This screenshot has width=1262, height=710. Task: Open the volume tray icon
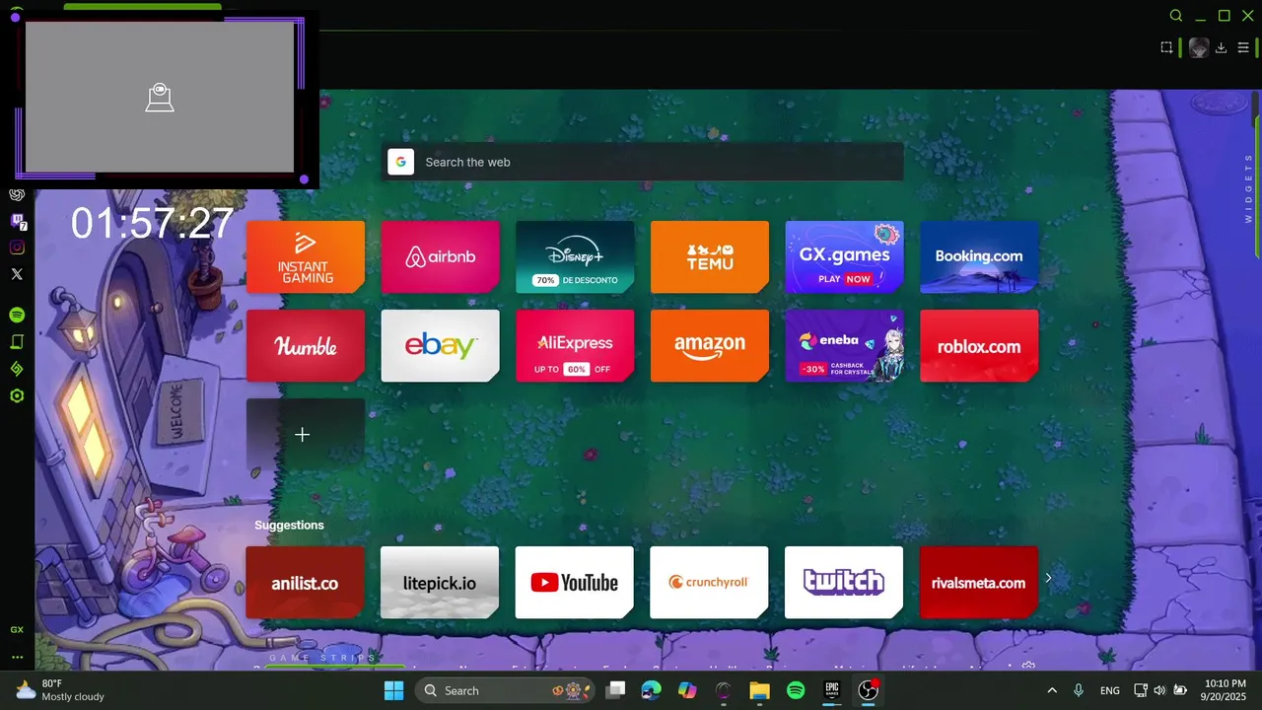click(1159, 690)
